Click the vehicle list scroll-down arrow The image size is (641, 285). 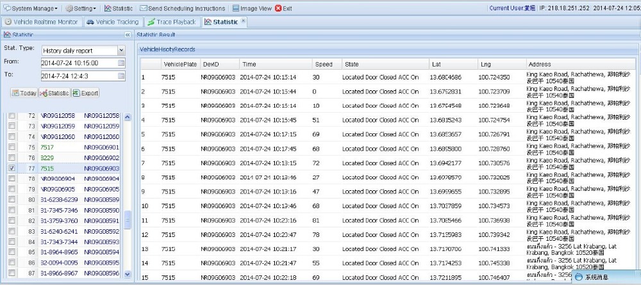[x=127, y=274]
